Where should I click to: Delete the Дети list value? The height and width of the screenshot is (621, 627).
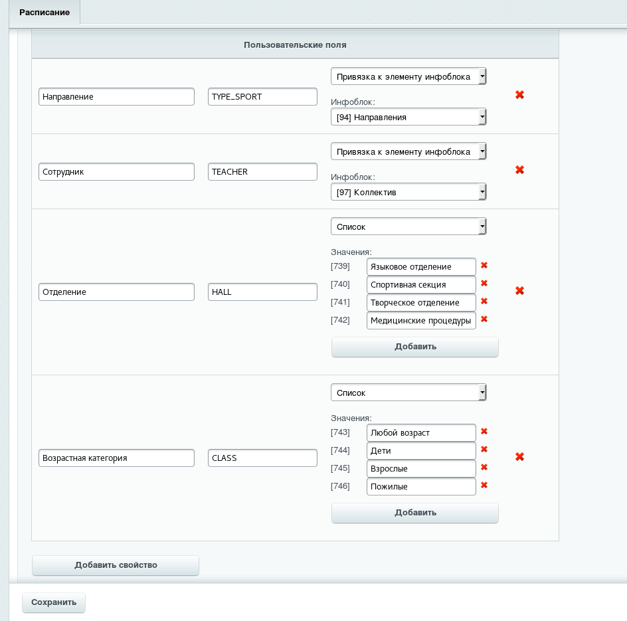484,449
